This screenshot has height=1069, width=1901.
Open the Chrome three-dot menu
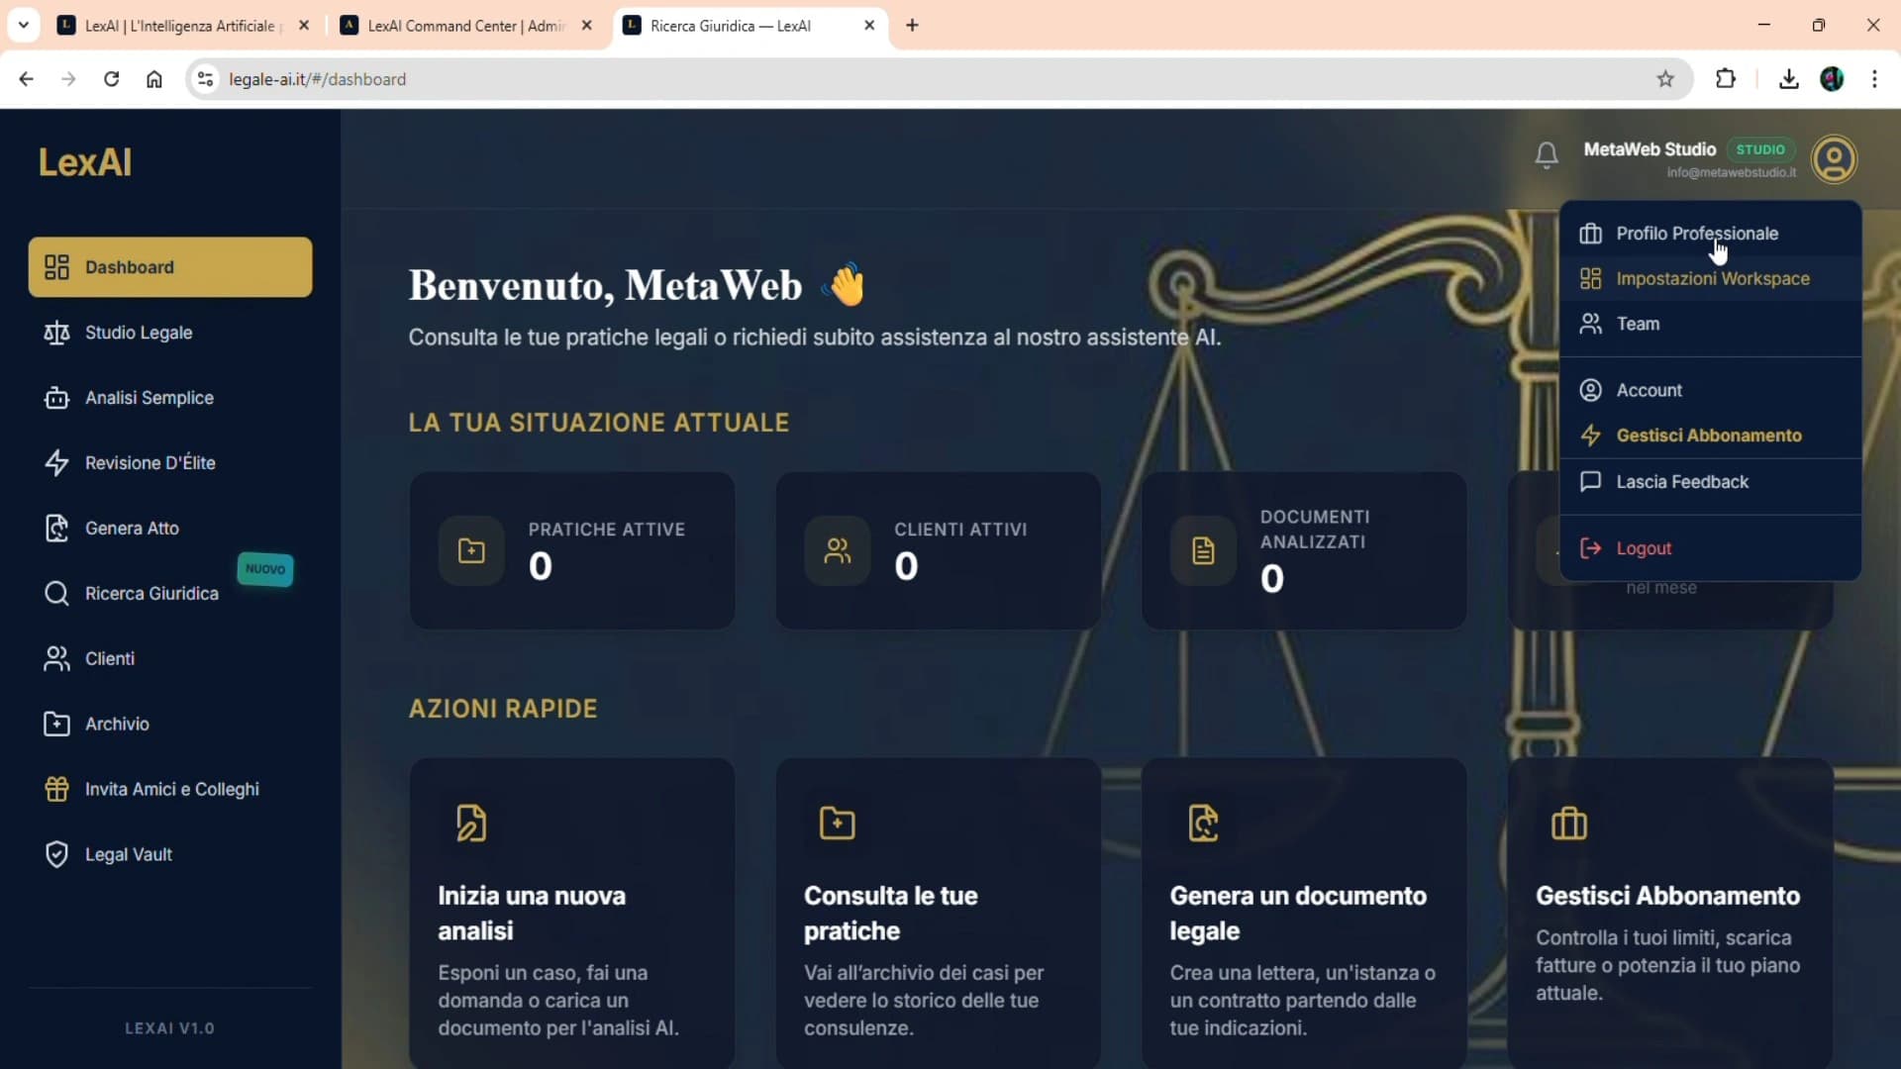point(1874,79)
